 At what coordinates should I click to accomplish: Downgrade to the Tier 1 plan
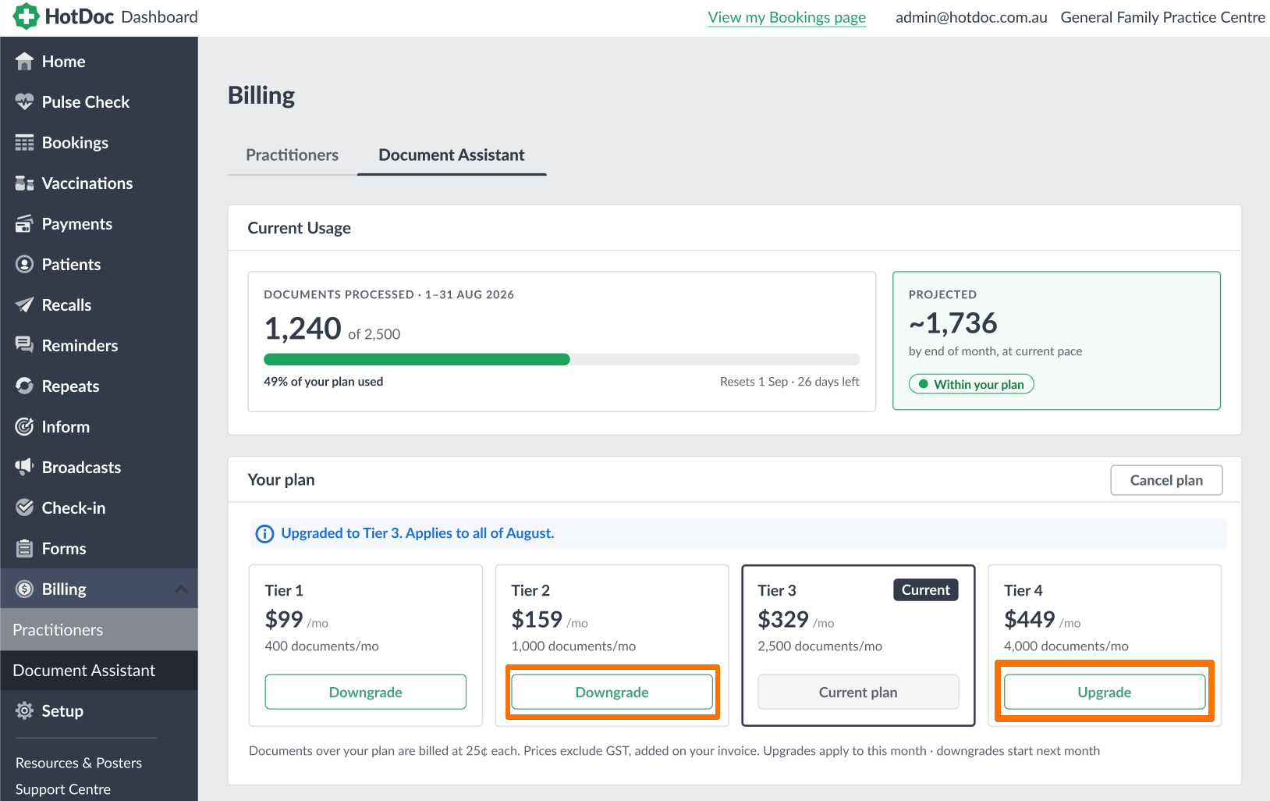click(366, 692)
